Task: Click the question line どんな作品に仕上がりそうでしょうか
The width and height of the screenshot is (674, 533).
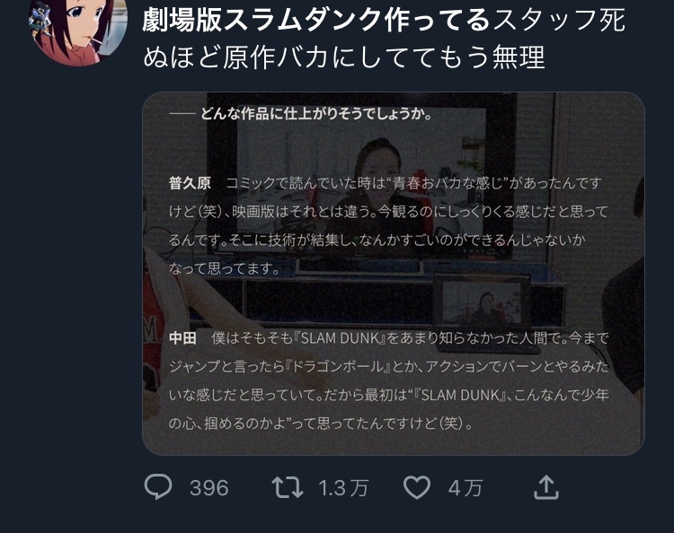Action: coord(315,114)
